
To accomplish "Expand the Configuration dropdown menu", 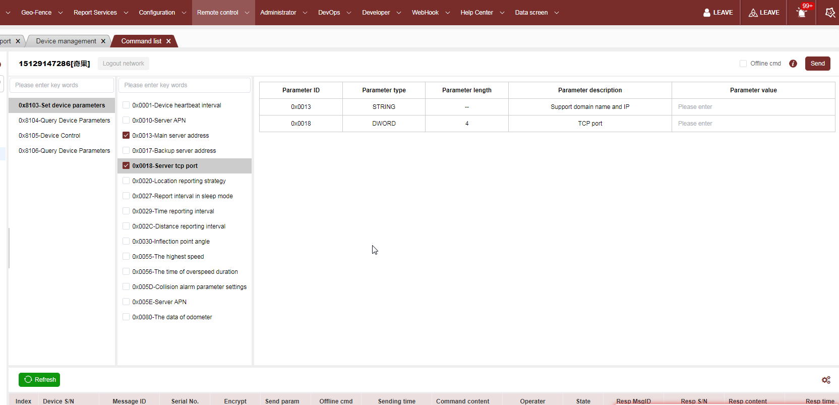I will [162, 13].
